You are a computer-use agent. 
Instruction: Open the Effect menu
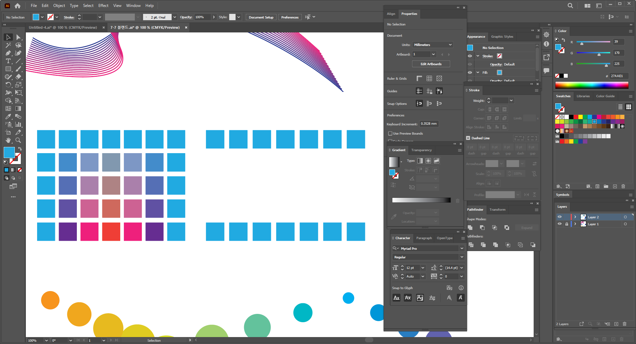pos(103,6)
